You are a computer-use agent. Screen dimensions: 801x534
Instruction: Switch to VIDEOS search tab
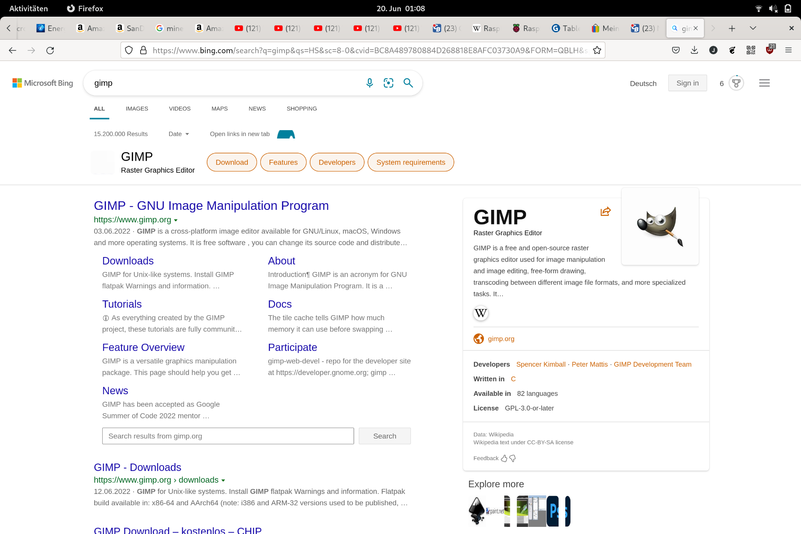[x=179, y=108]
